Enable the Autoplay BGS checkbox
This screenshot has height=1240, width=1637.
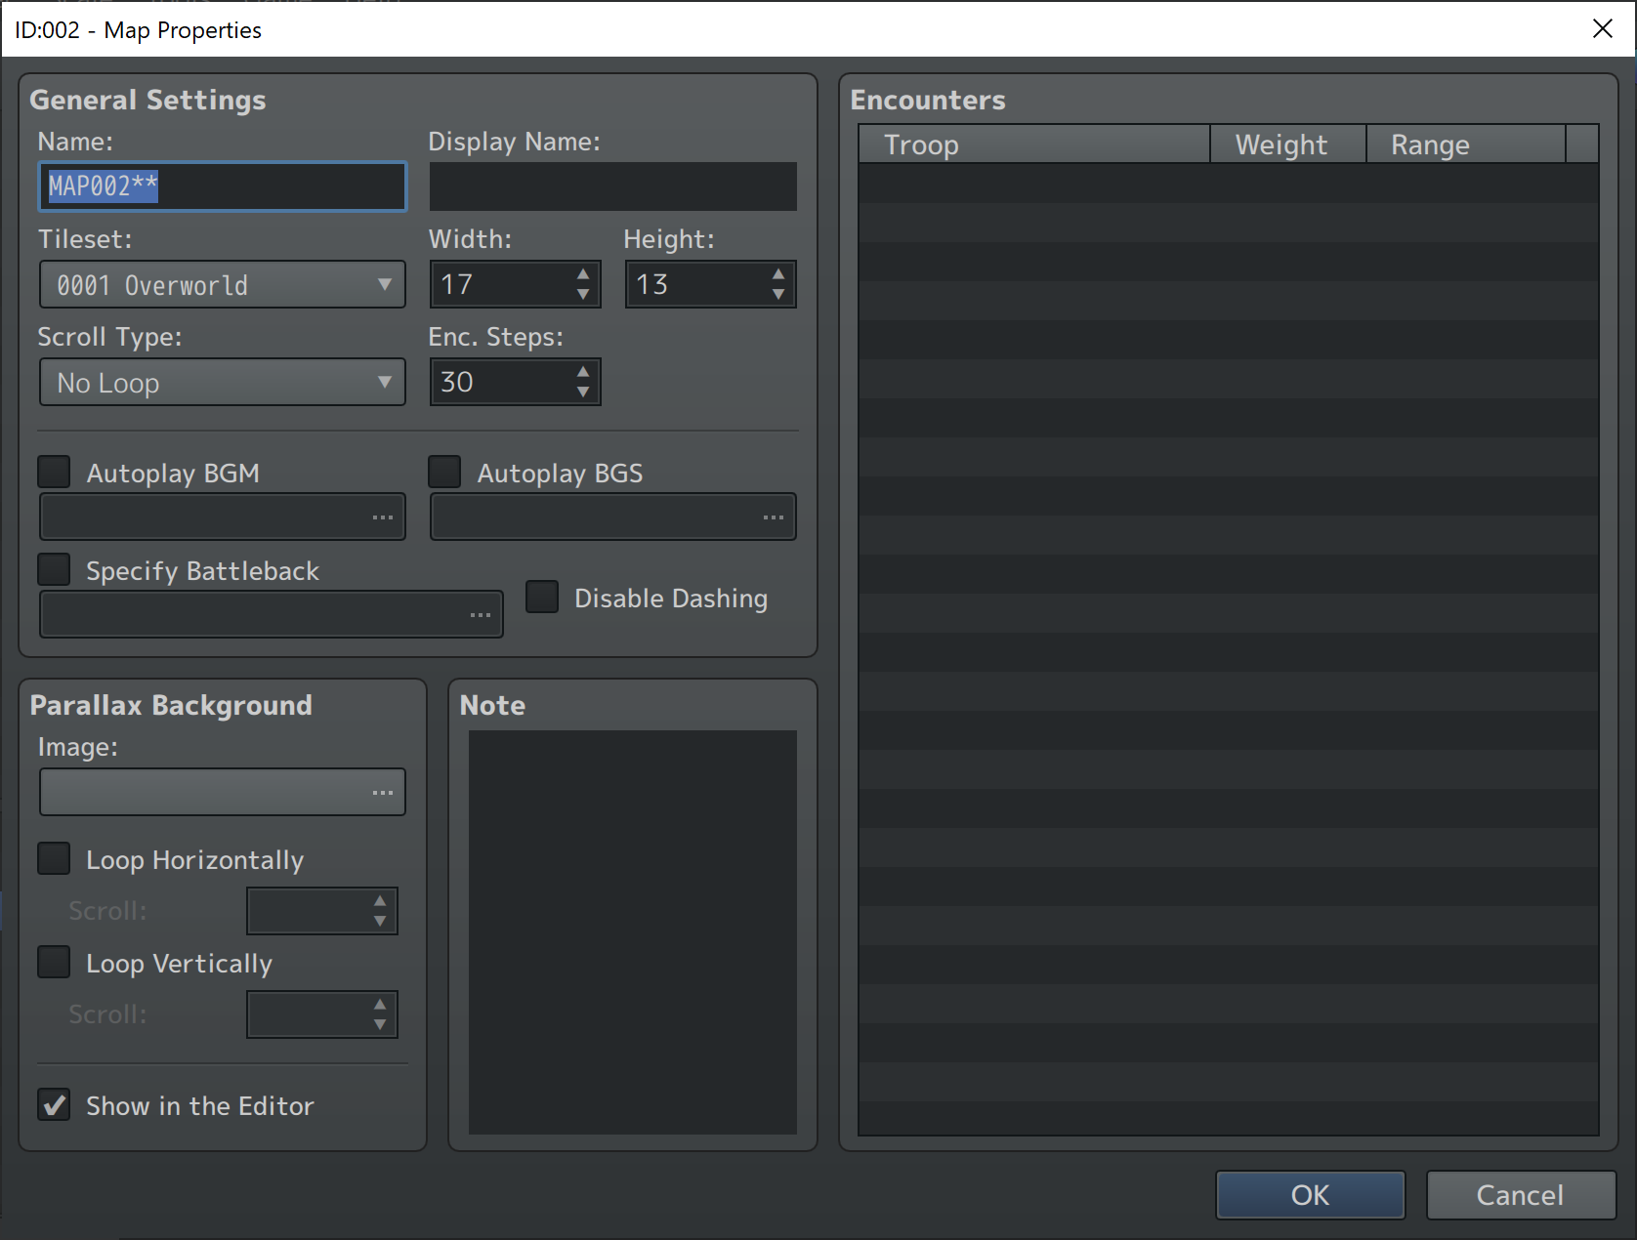pos(444,472)
